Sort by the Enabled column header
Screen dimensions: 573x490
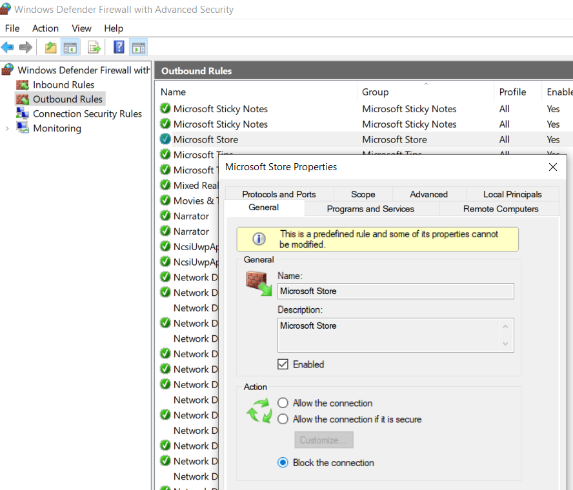tap(558, 92)
